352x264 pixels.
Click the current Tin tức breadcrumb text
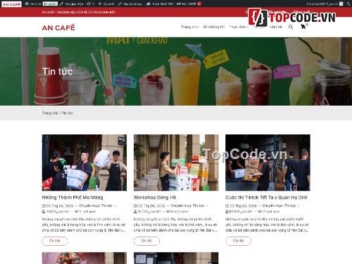pos(68,113)
